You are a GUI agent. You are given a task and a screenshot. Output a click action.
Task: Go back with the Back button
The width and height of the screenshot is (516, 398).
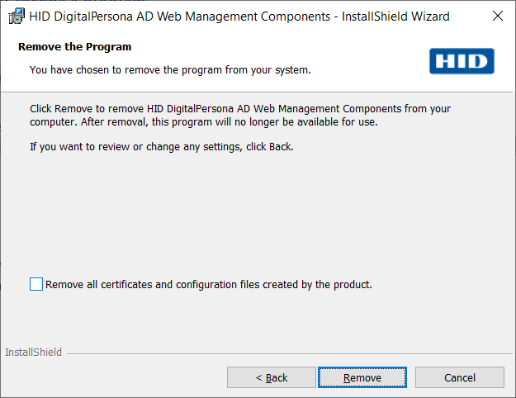(x=271, y=377)
